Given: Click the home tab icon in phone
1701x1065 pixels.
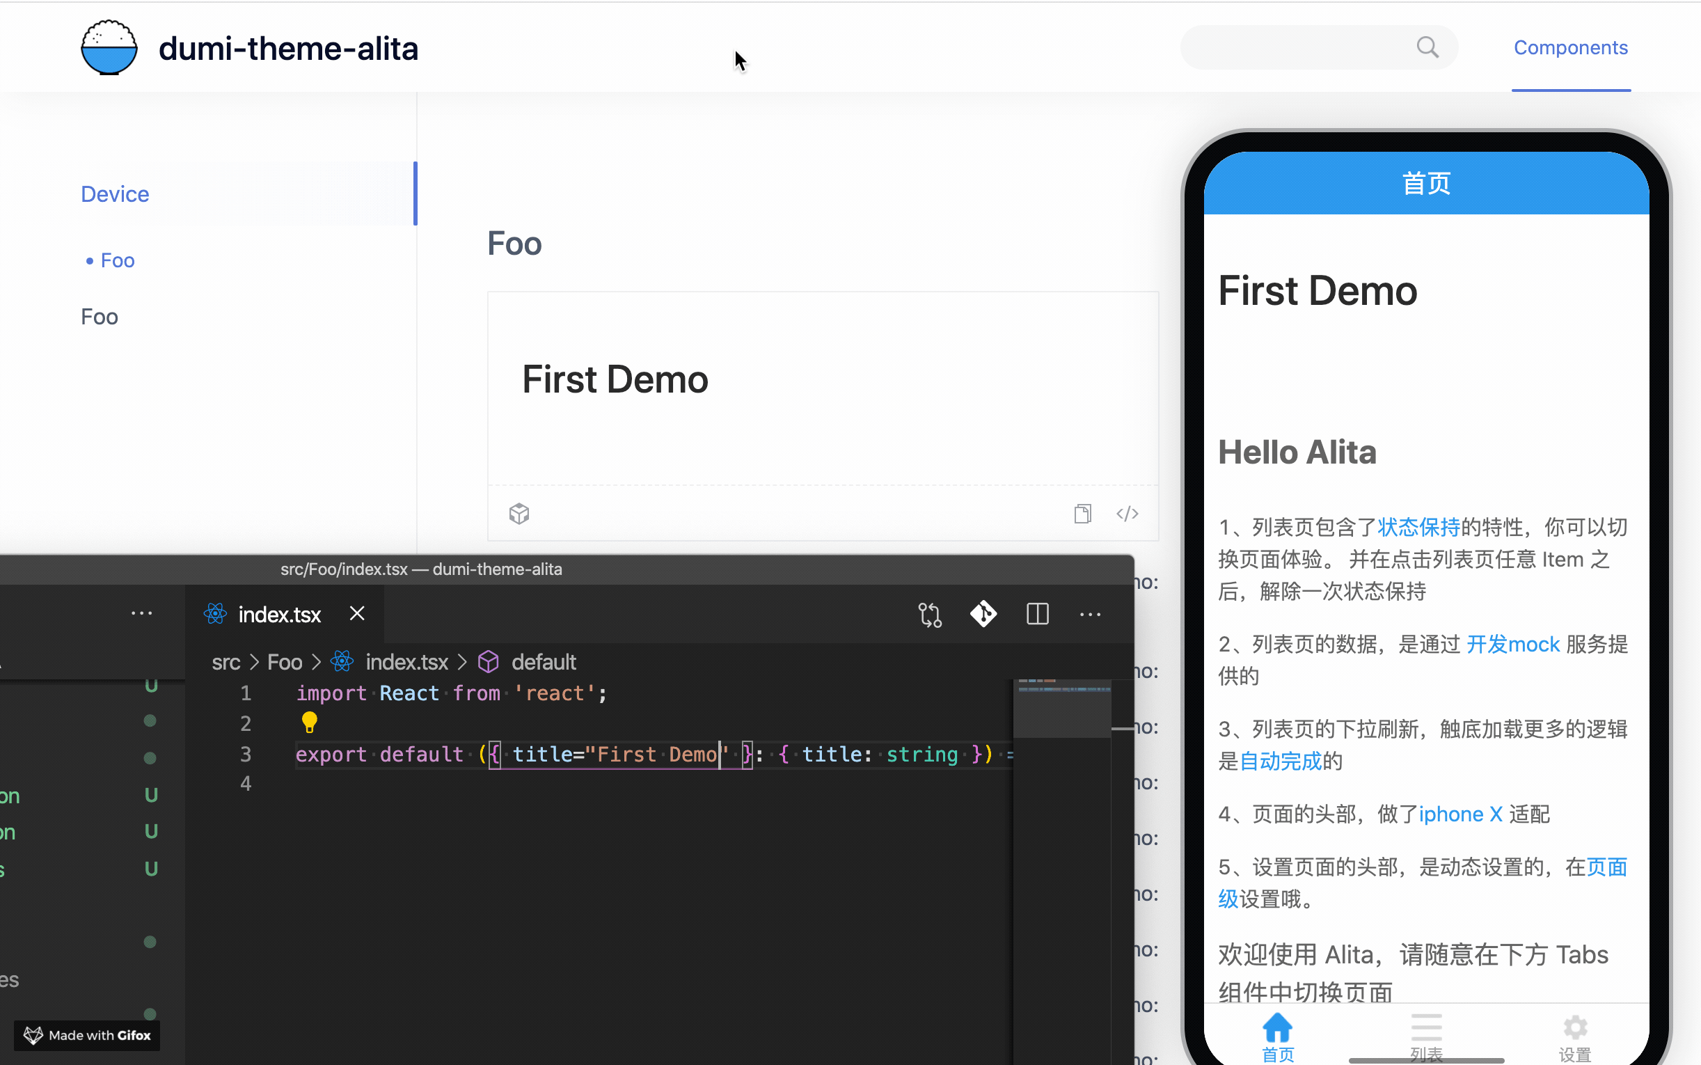Looking at the screenshot, I should tap(1277, 1028).
